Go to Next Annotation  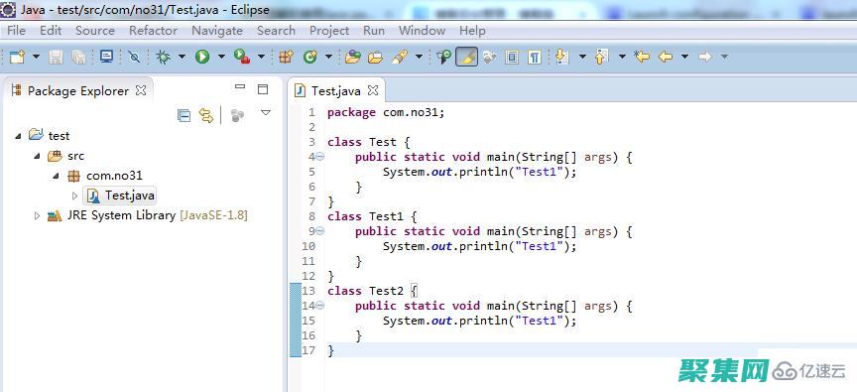click(561, 57)
